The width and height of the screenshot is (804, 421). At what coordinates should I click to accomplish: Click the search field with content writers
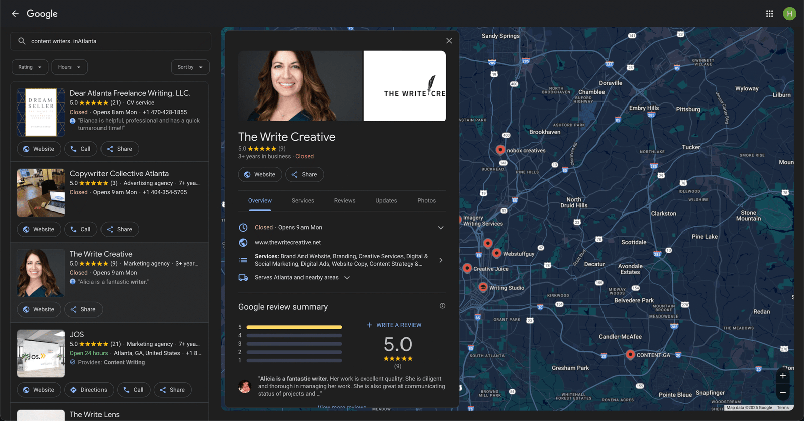(111, 41)
